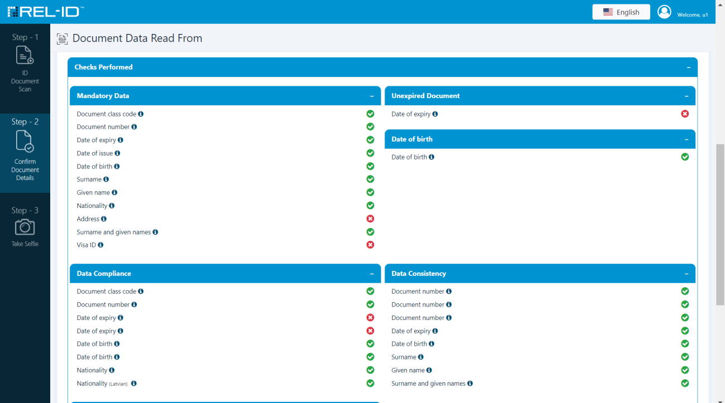The image size is (725, 403).
Task: Click info icon beside Data Consistency Date of expiry
Action: (435, 331)
